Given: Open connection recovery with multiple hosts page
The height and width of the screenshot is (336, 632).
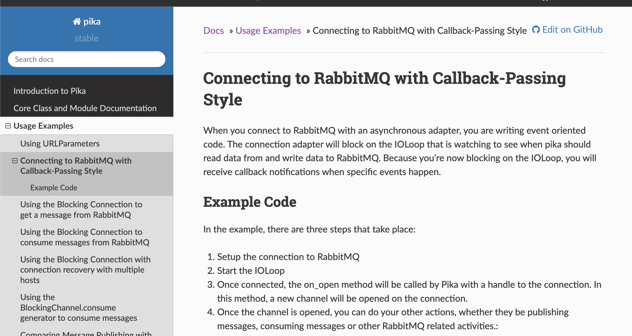Looking at the screenshot, I should [85, 270].
